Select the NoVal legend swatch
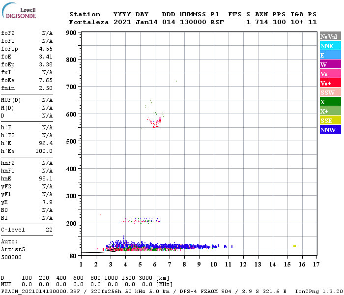 point(330,36)
